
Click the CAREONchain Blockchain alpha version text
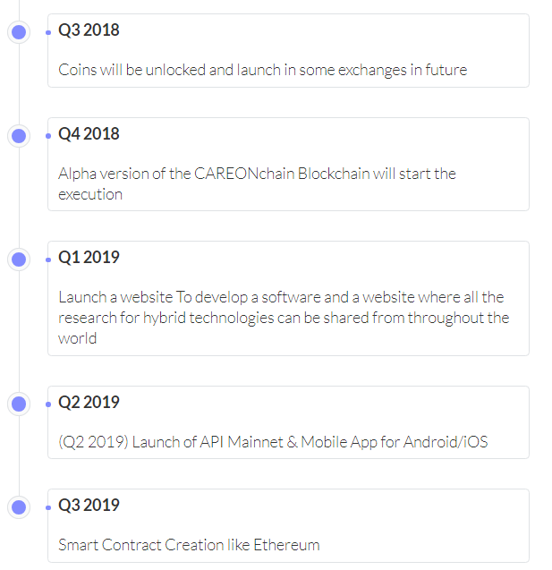pos(257,183)
